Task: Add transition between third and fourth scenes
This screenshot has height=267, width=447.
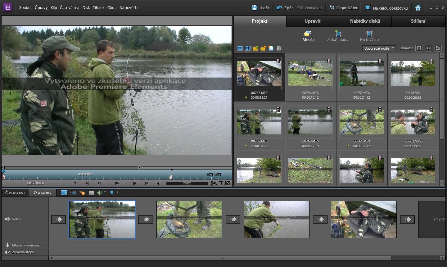Action: [320, 219]
